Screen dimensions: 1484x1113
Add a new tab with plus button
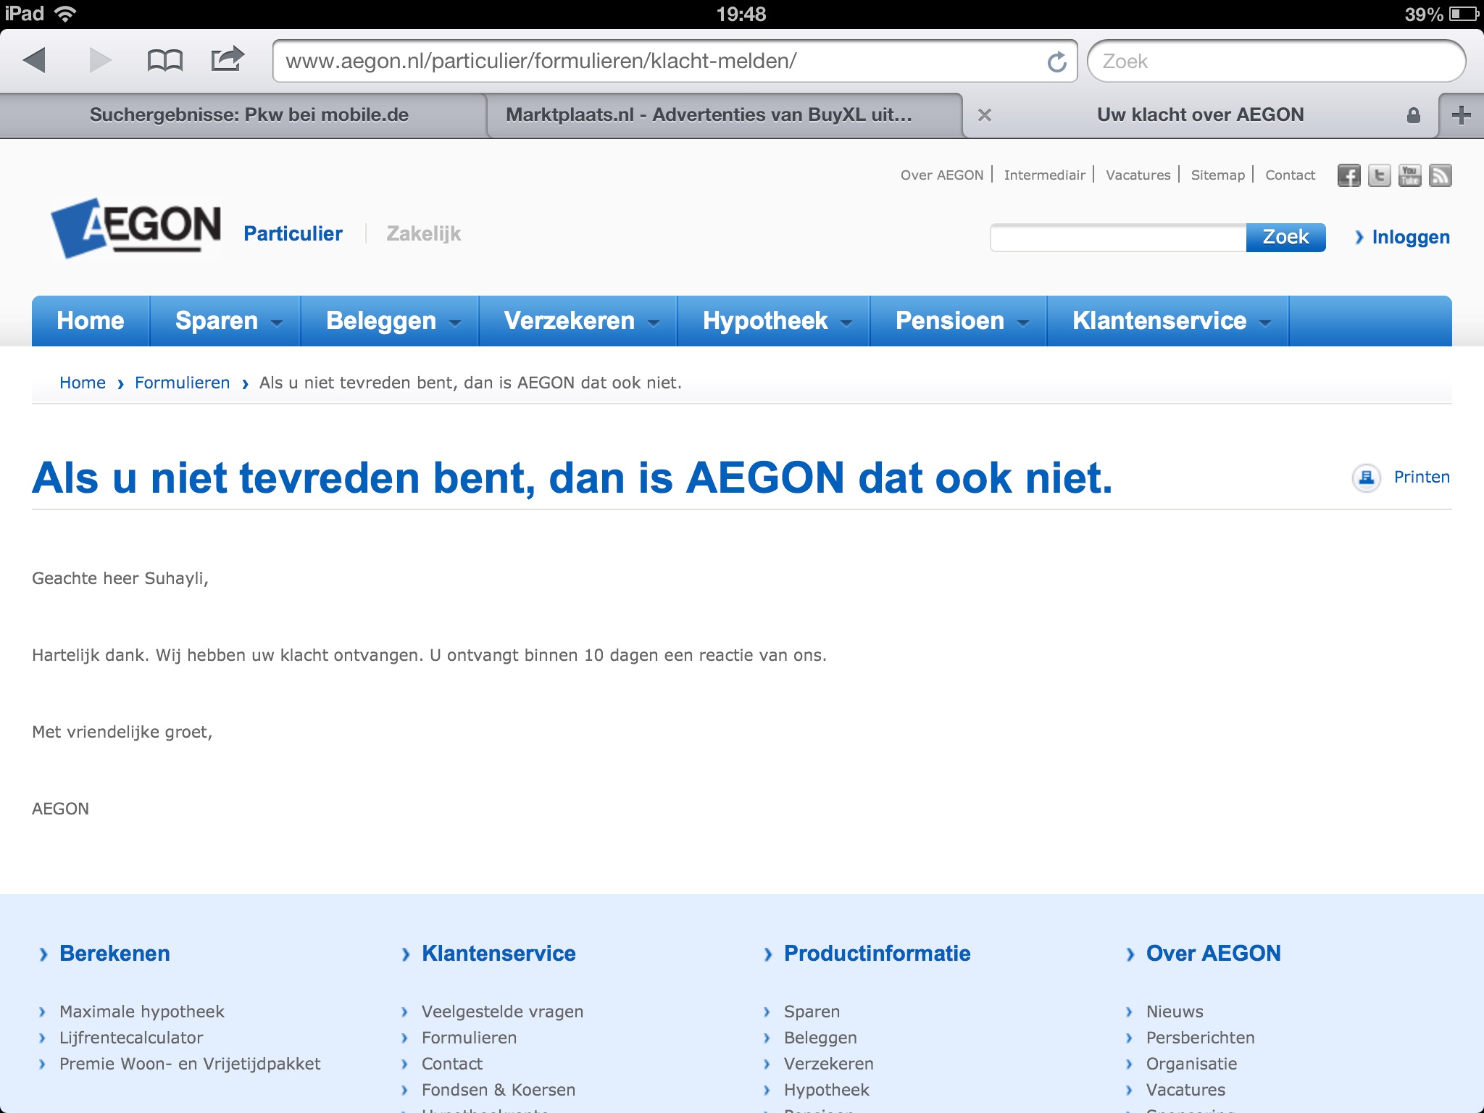coord(1462,115)
